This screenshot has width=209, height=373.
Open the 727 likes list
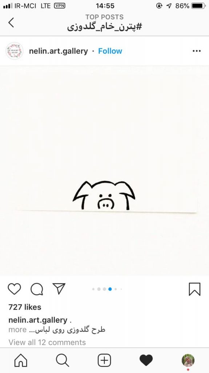(x=25, y=307)
